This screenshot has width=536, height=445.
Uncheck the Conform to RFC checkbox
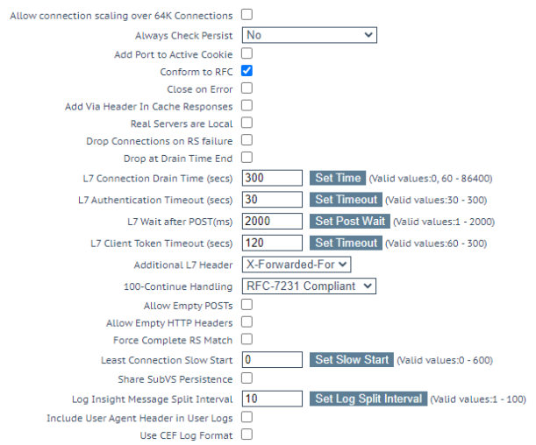(x=247, y=71)
